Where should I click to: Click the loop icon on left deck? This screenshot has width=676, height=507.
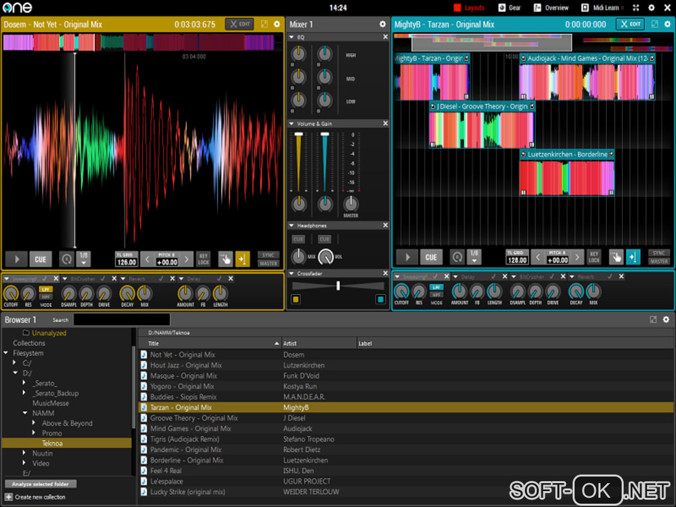click(66, 258)
